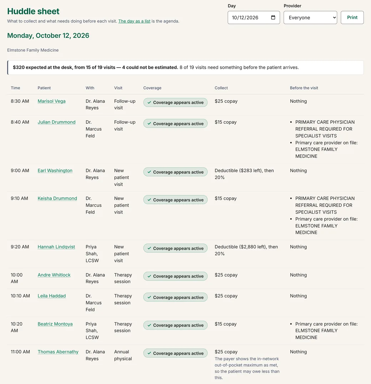Click the 'Monday, October 12, 2026' heading
Viewport: 371px width, 384px height.
48,36
